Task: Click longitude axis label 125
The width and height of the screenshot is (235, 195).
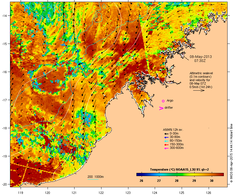Action: point(182,193)
